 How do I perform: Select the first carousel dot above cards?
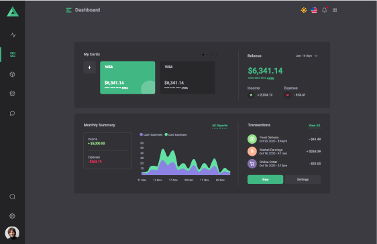coord(203,55)
